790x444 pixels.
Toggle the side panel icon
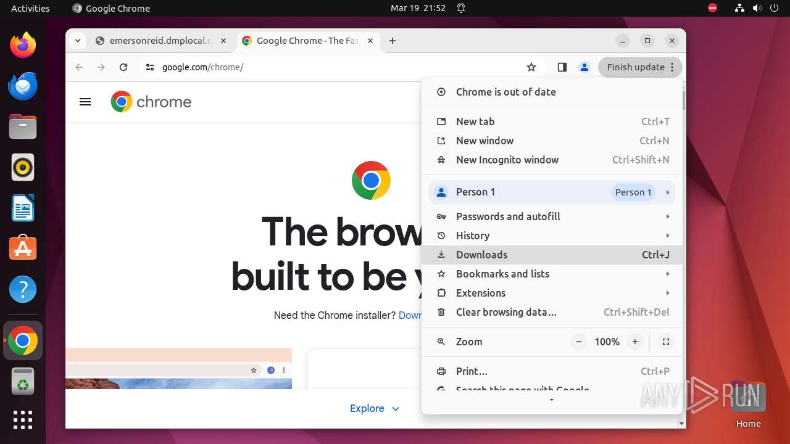(562, 67)
